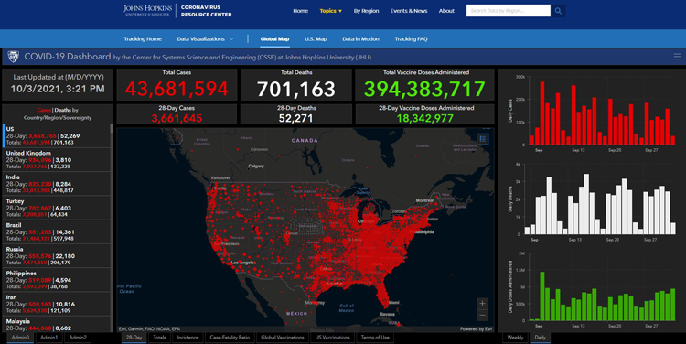Switch chart view to Weekly
This screenshot has height=344, width=686.
click(x=515, y=338)
